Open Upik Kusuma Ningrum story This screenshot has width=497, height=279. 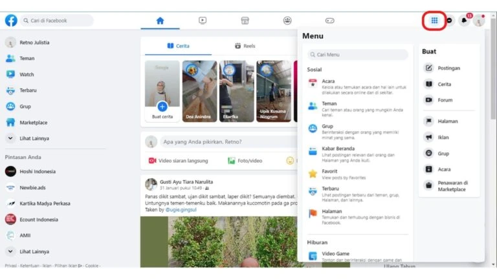click(x=274, y=91)
